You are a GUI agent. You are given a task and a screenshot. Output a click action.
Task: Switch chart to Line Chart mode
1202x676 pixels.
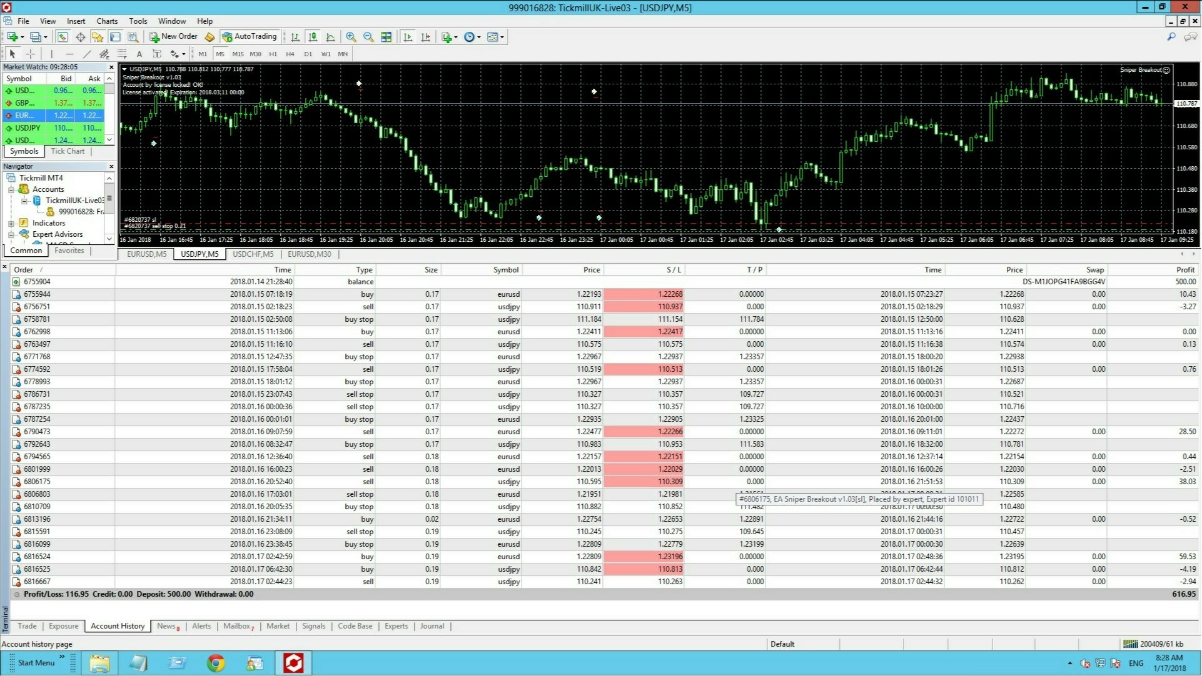pos(330,37)
